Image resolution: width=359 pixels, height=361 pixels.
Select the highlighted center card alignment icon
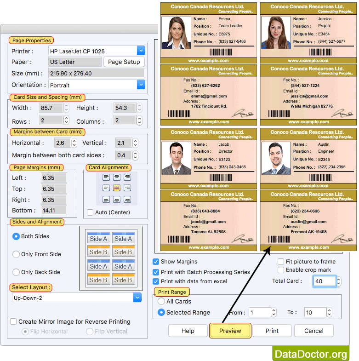[x=117, y=188]
